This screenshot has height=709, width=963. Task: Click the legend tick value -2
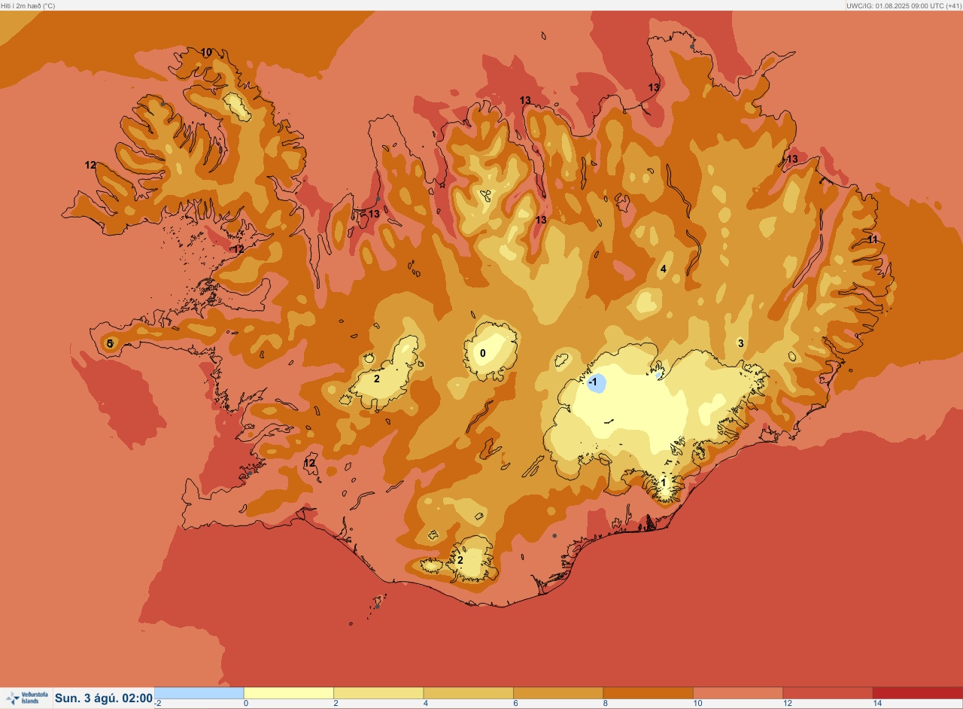(x=157, y=704)
